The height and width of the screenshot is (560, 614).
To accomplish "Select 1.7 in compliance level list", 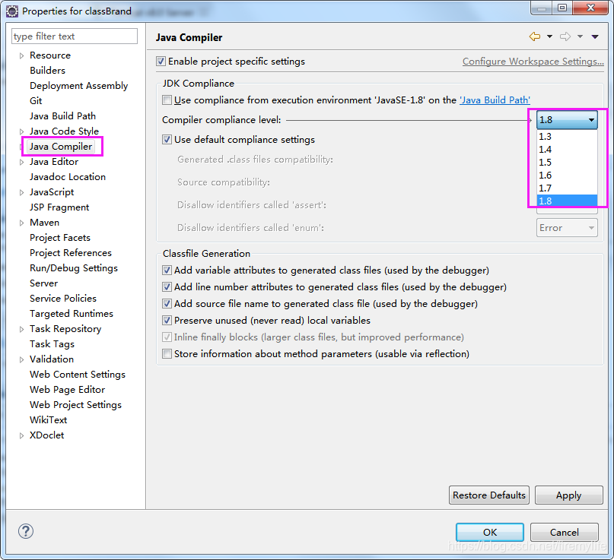I will pos(567,188).
